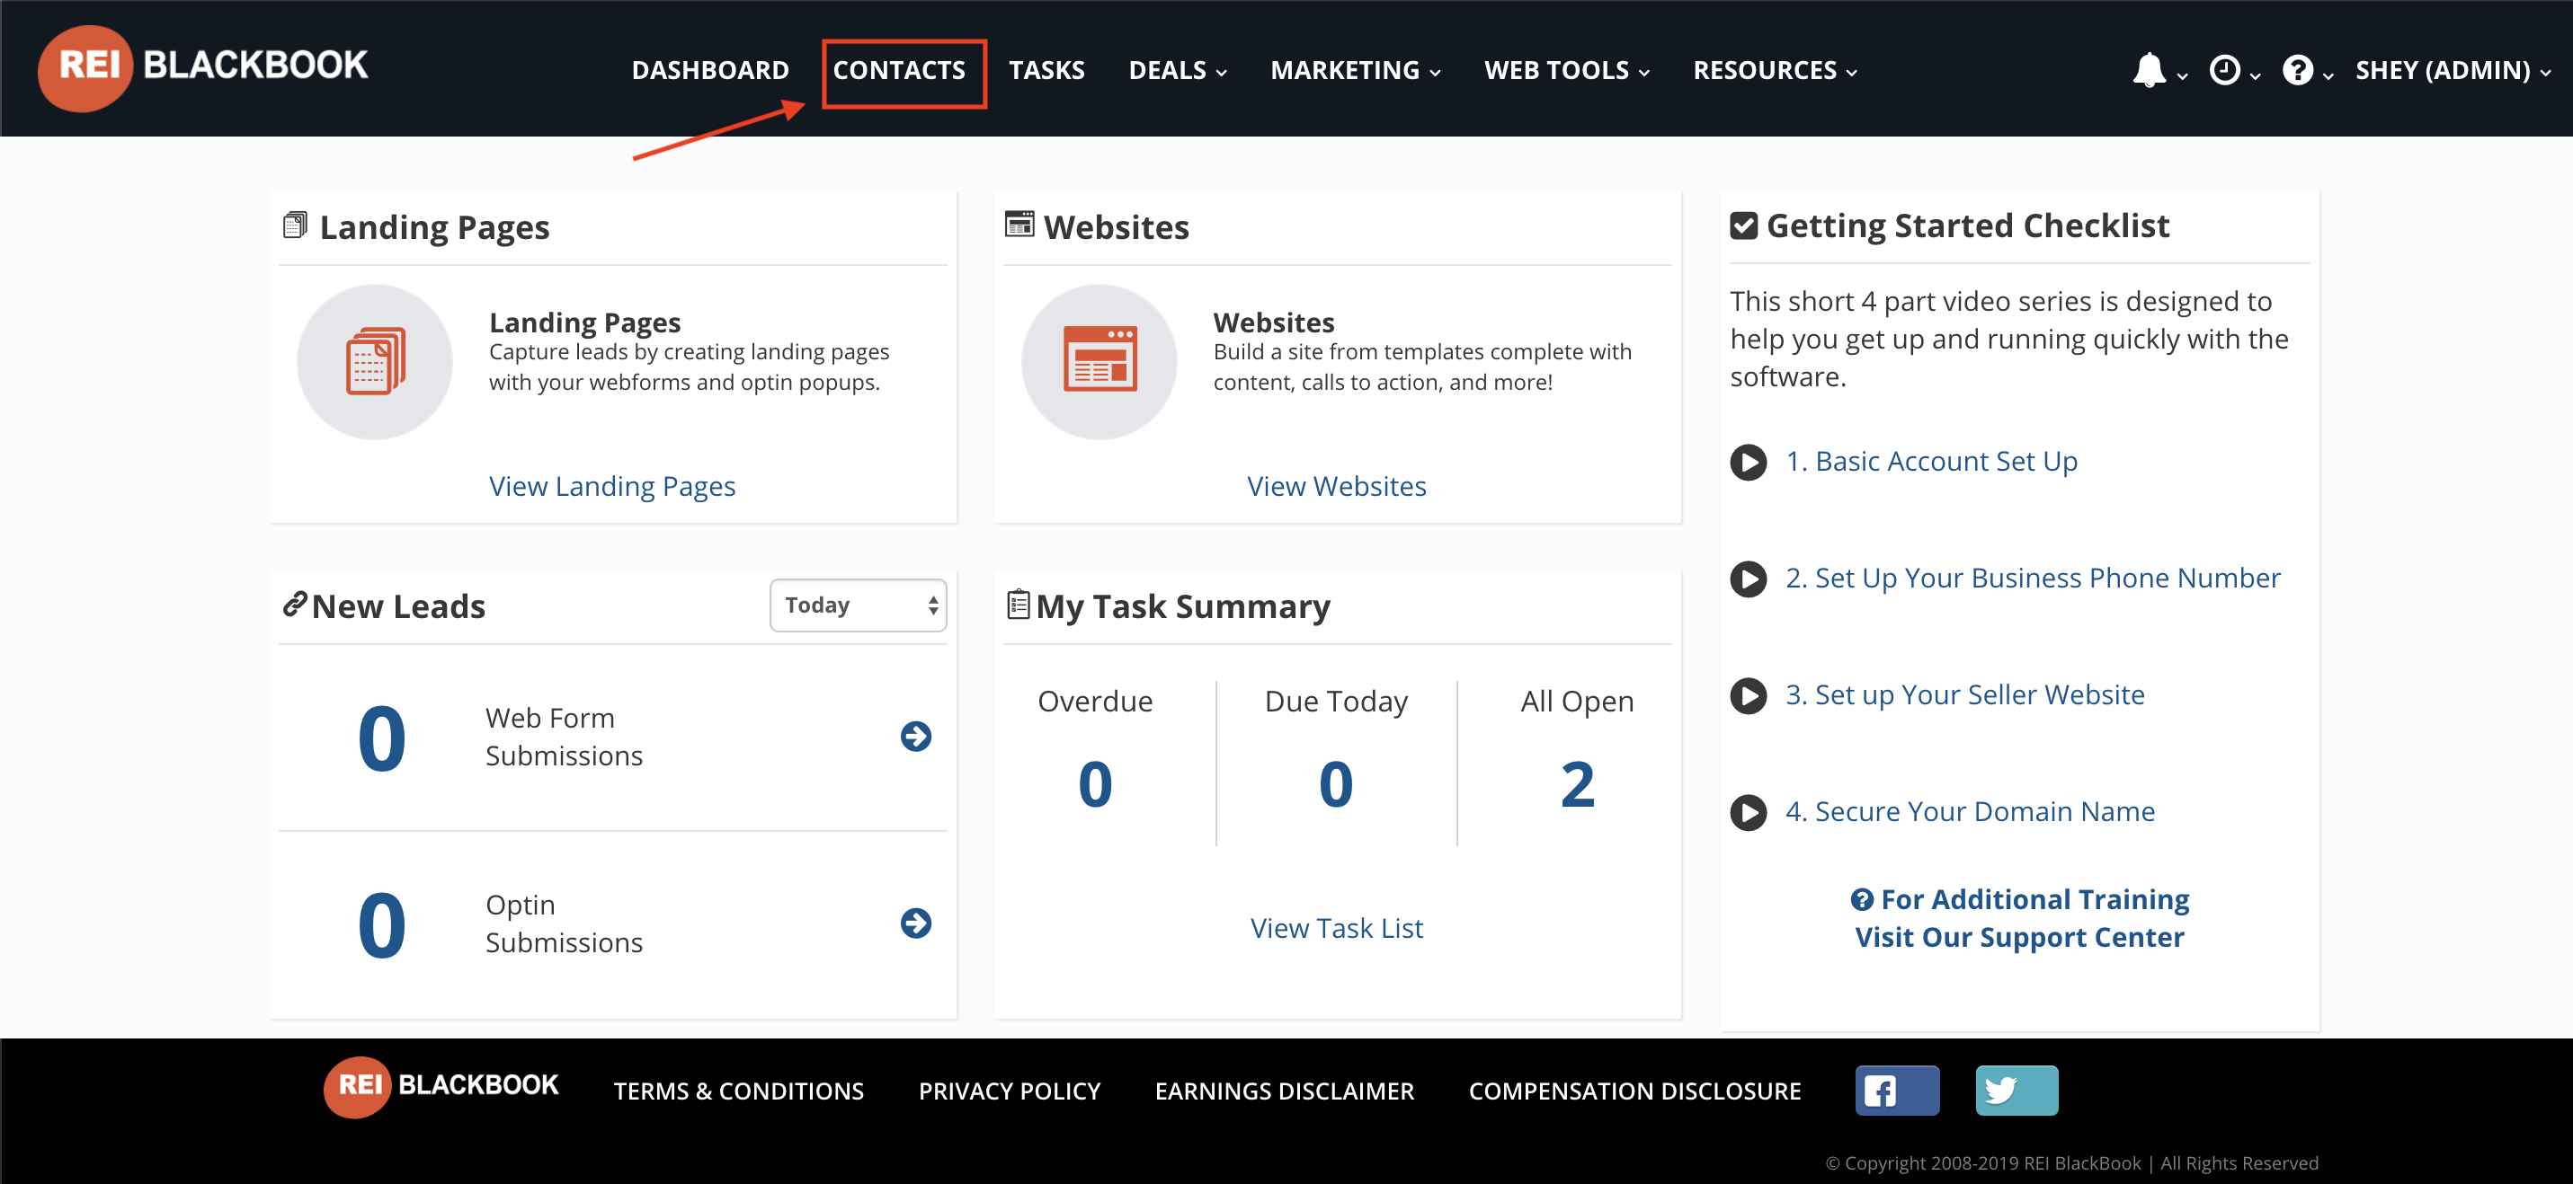The height and width of the screenshot is (1184, 2573).
Task: Expand the Marketing dropdown menu
Action: click(x=1355, y=70)
